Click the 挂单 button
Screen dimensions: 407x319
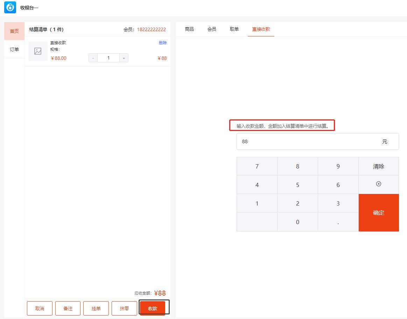96,308
